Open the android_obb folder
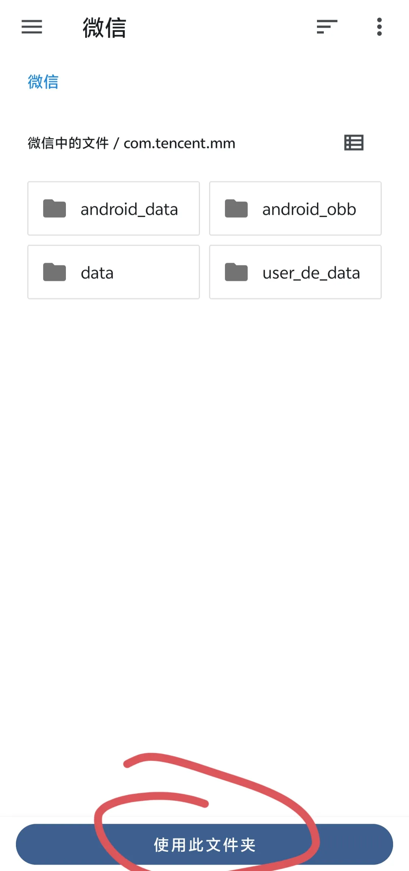Screen dimensions: 409x871 tap(295, 209)
